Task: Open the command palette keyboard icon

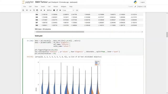Action: coord(77,10)
